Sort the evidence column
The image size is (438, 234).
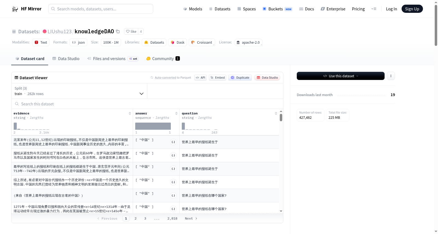(x=130, y=113)
